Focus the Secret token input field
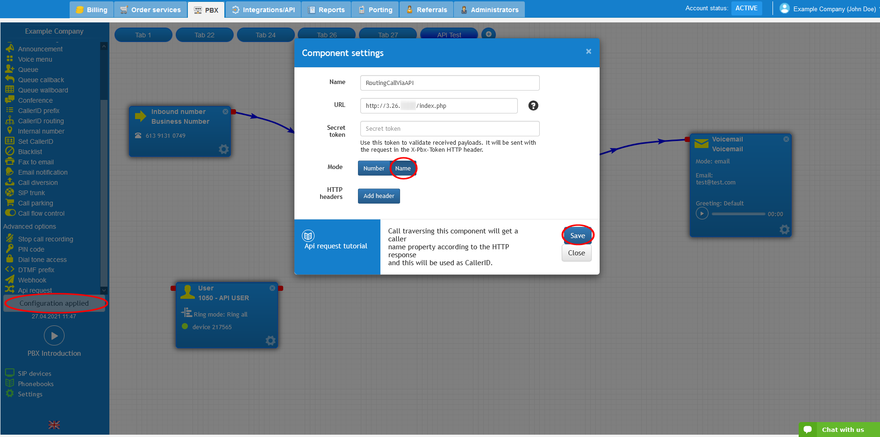Screen dimensions: 880x437 (x=450, y=129)
